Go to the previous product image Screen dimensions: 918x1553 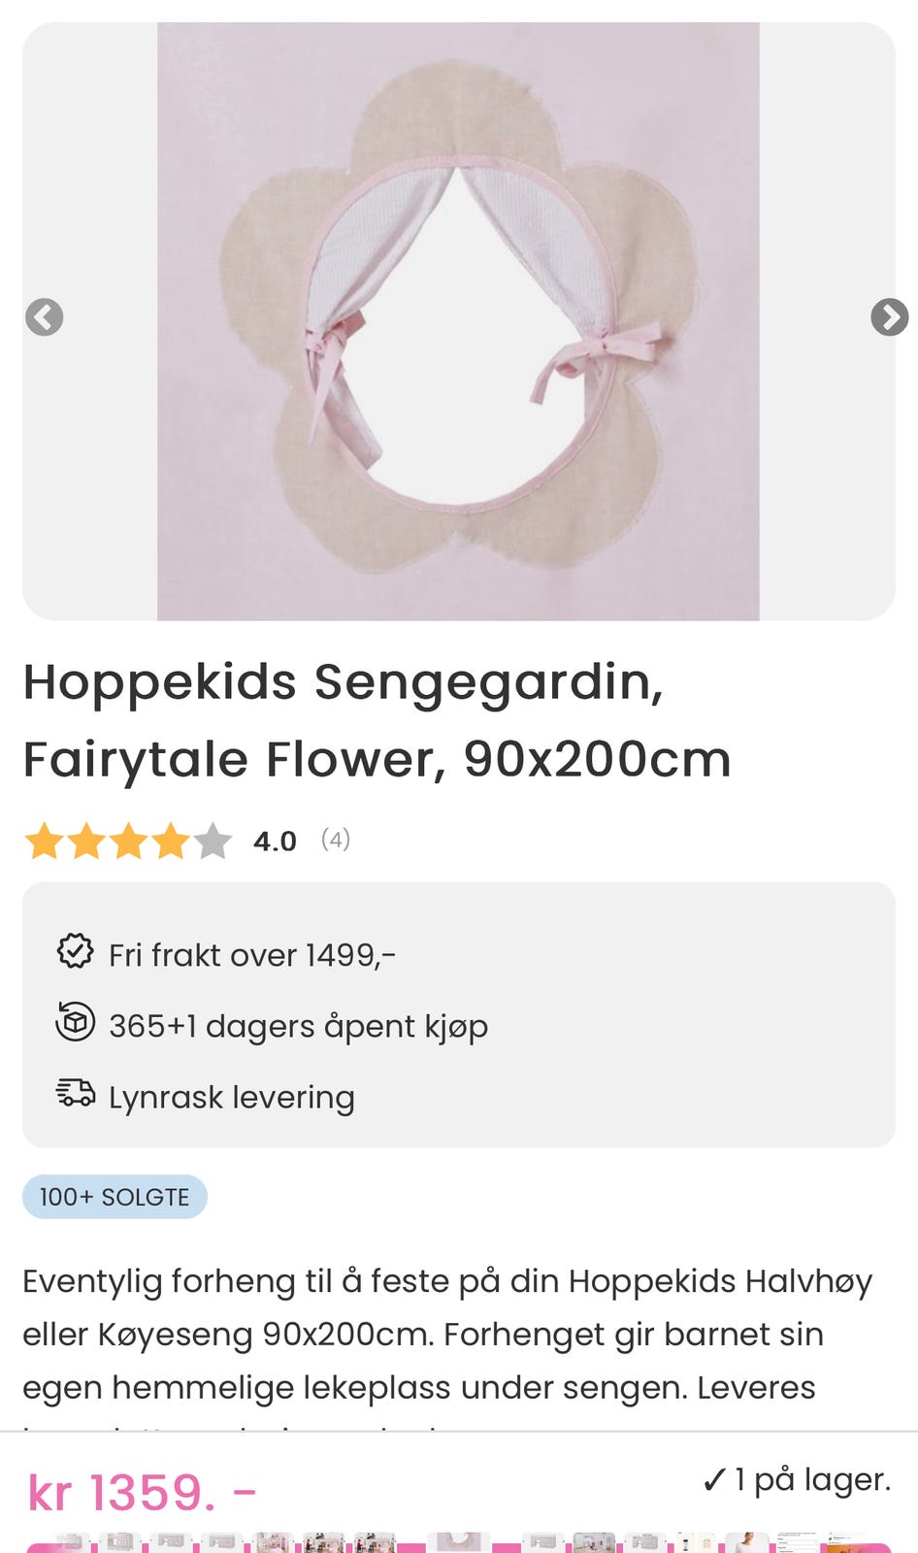(45, 317)
